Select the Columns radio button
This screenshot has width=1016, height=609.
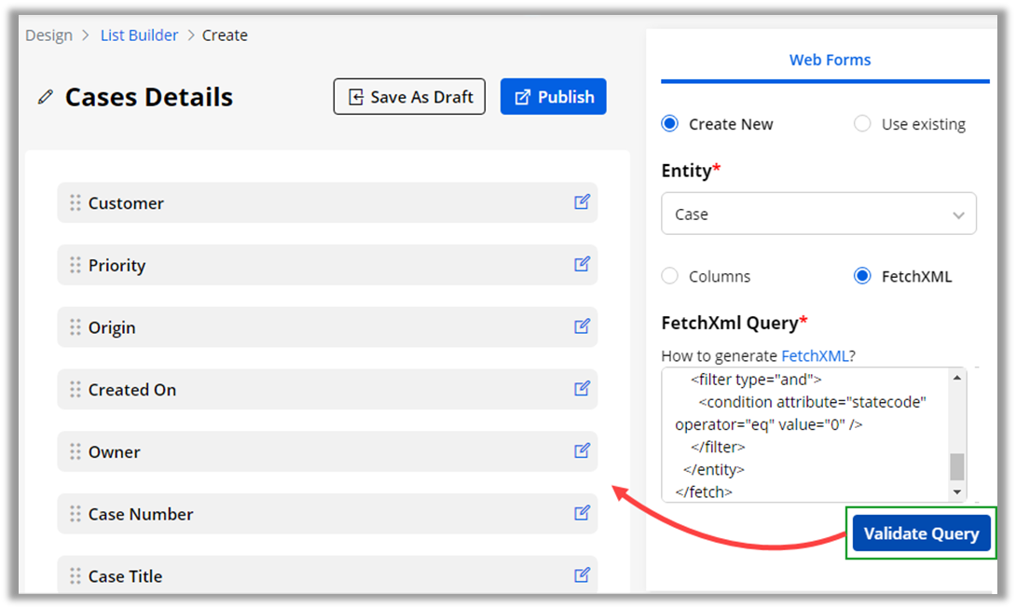669,276
